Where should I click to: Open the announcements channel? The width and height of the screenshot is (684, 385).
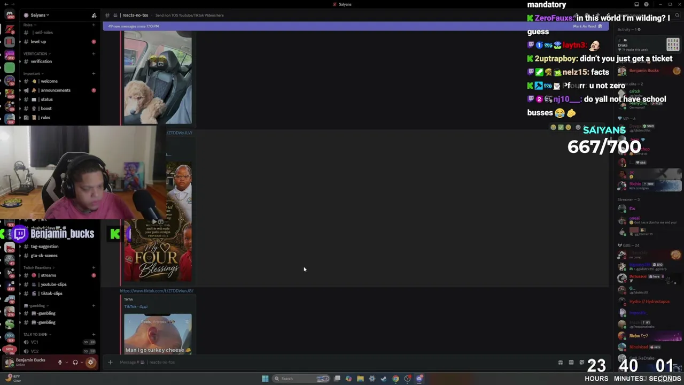coord(59,90)
